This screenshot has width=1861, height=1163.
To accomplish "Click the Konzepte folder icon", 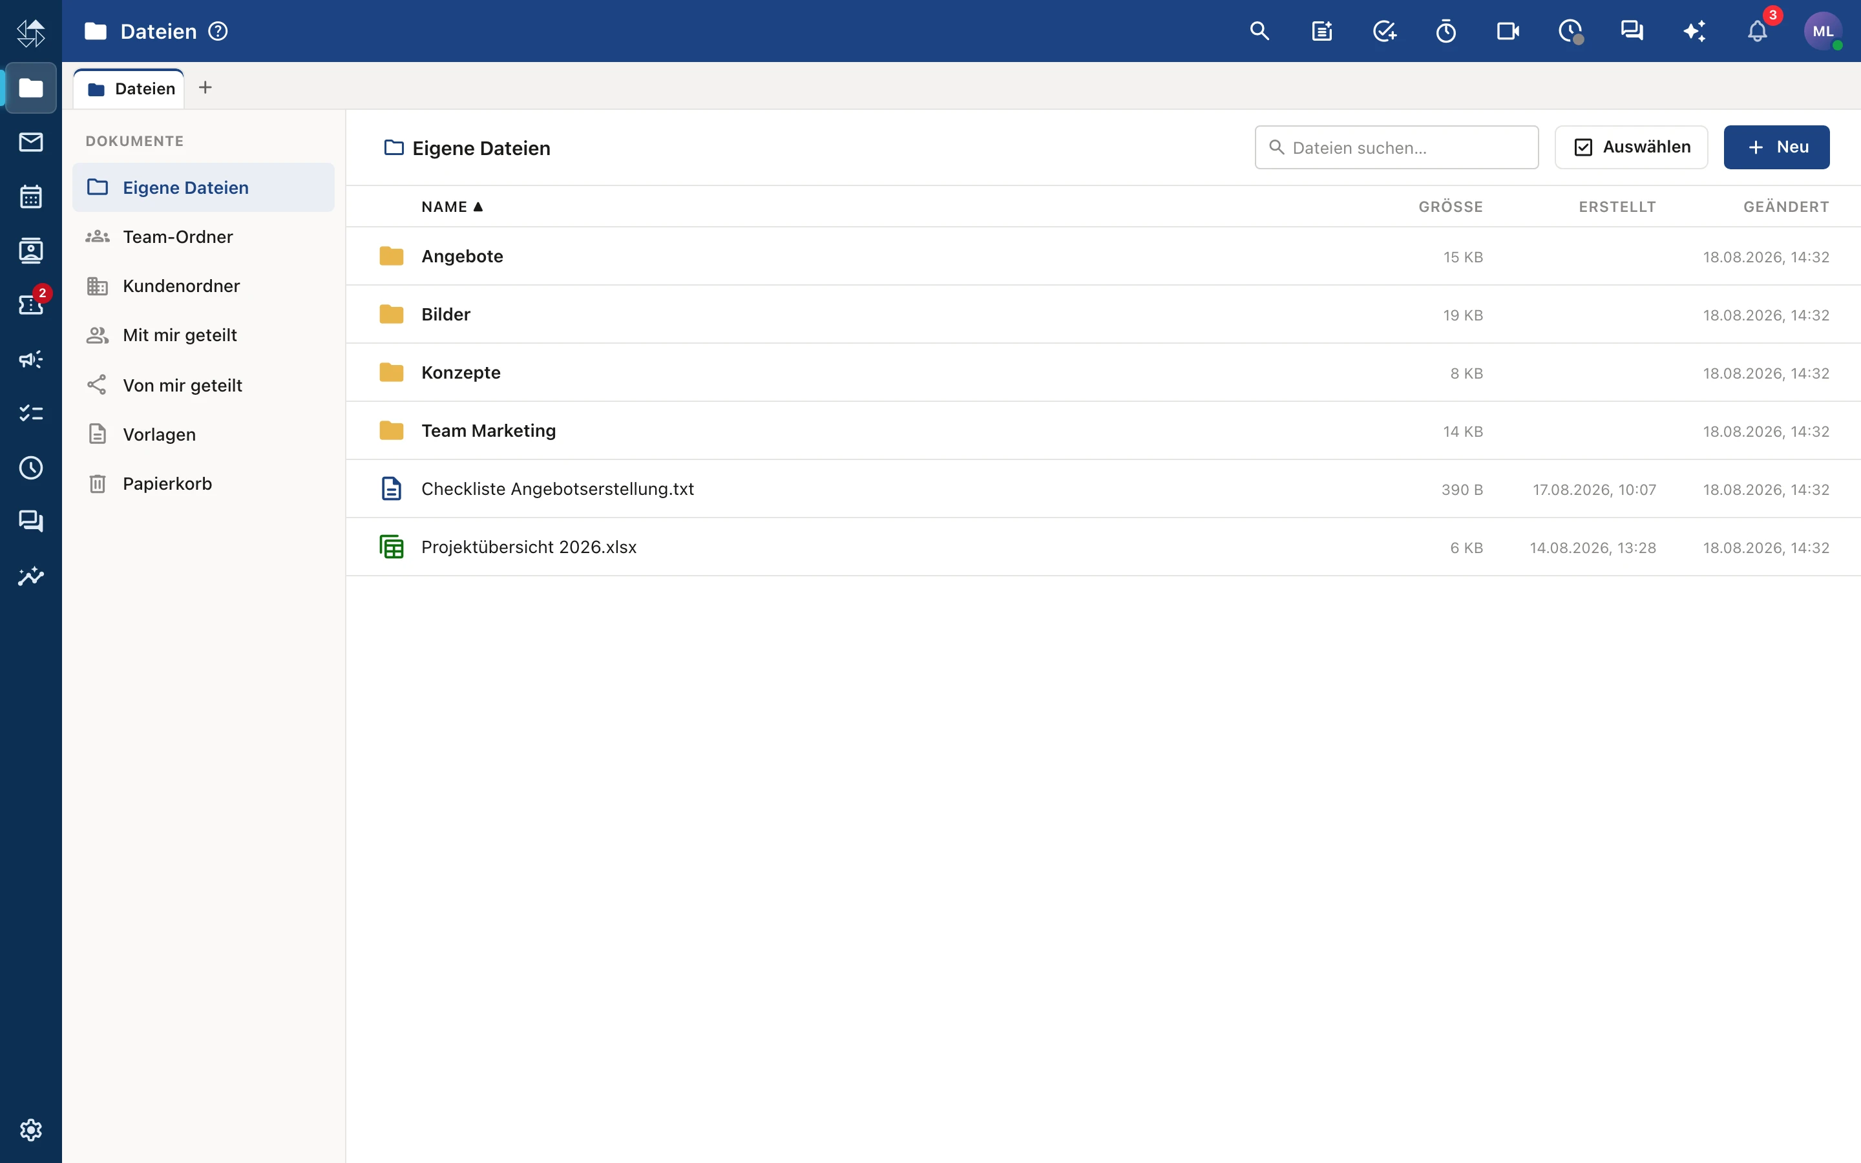I will coord(392,372).
